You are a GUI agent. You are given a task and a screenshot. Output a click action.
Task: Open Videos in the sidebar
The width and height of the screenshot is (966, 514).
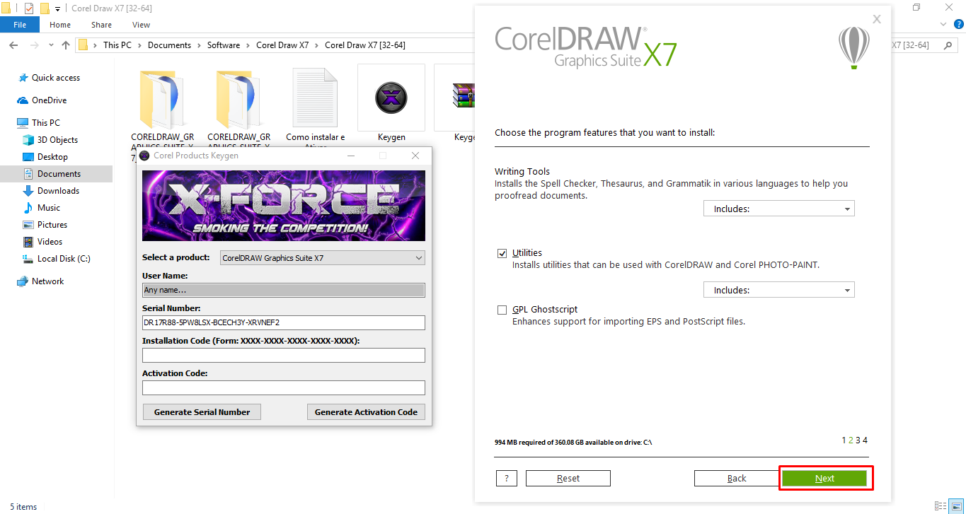pos(50,242)
